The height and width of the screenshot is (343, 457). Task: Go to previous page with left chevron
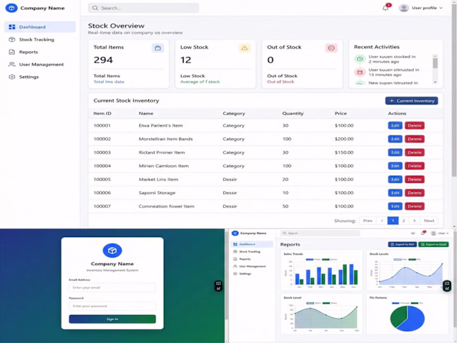tap(382, 221)
